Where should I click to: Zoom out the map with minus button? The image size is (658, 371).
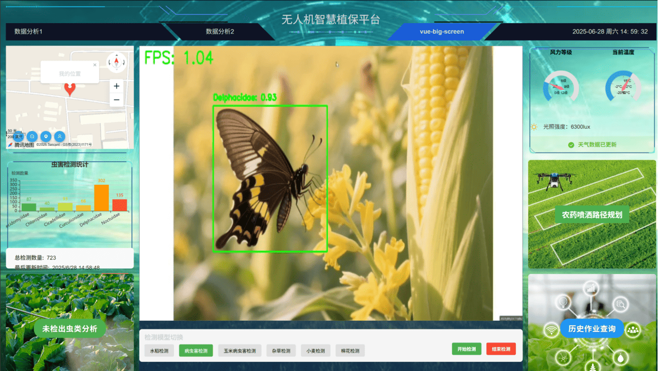[117, 100]
